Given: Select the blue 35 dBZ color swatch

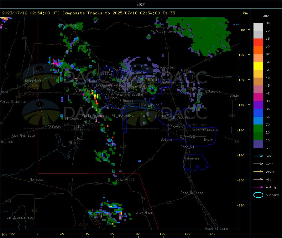Looking at the screenshot, I should (x=258, y=113).
